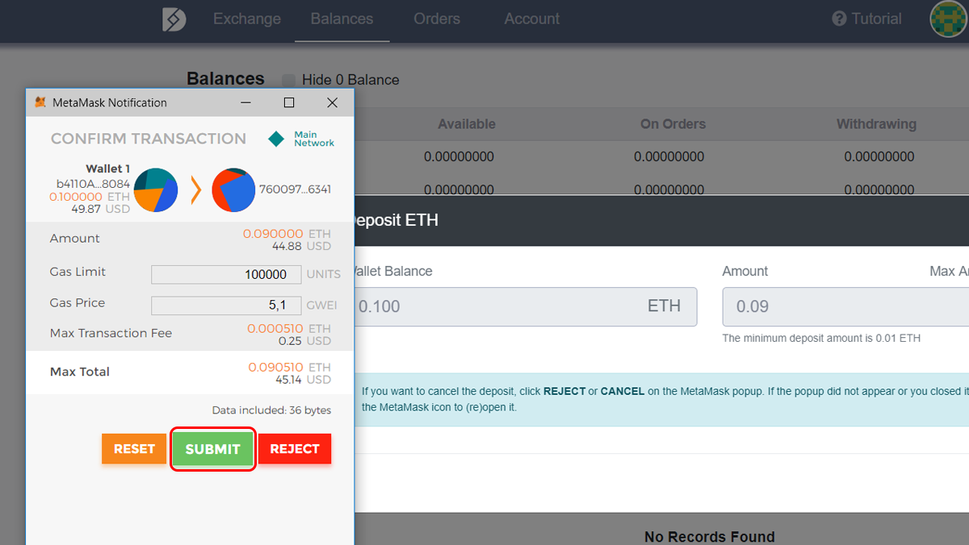Click the No Records Found message
This screenshot has height=545, width=969.
point(710,536)
